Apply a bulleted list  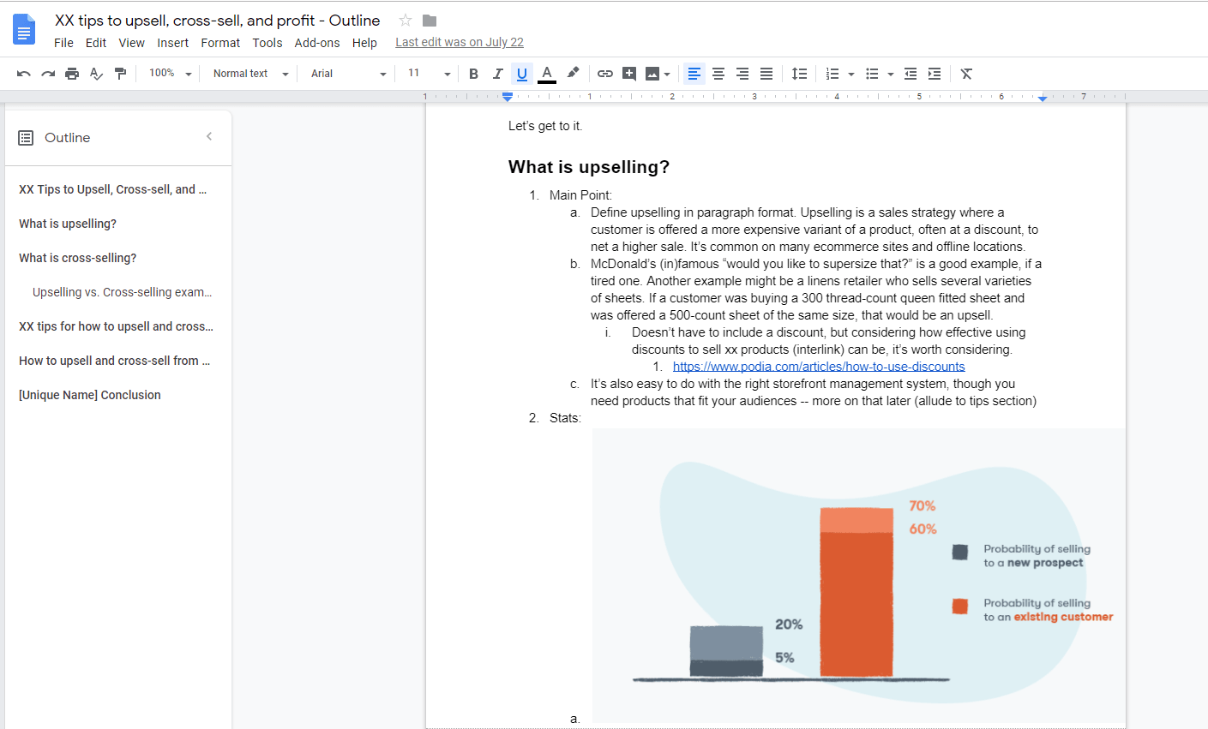pos(872,74)
